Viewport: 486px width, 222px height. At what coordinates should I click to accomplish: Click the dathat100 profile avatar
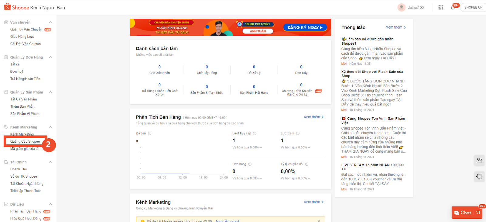(x=402, y=7)
